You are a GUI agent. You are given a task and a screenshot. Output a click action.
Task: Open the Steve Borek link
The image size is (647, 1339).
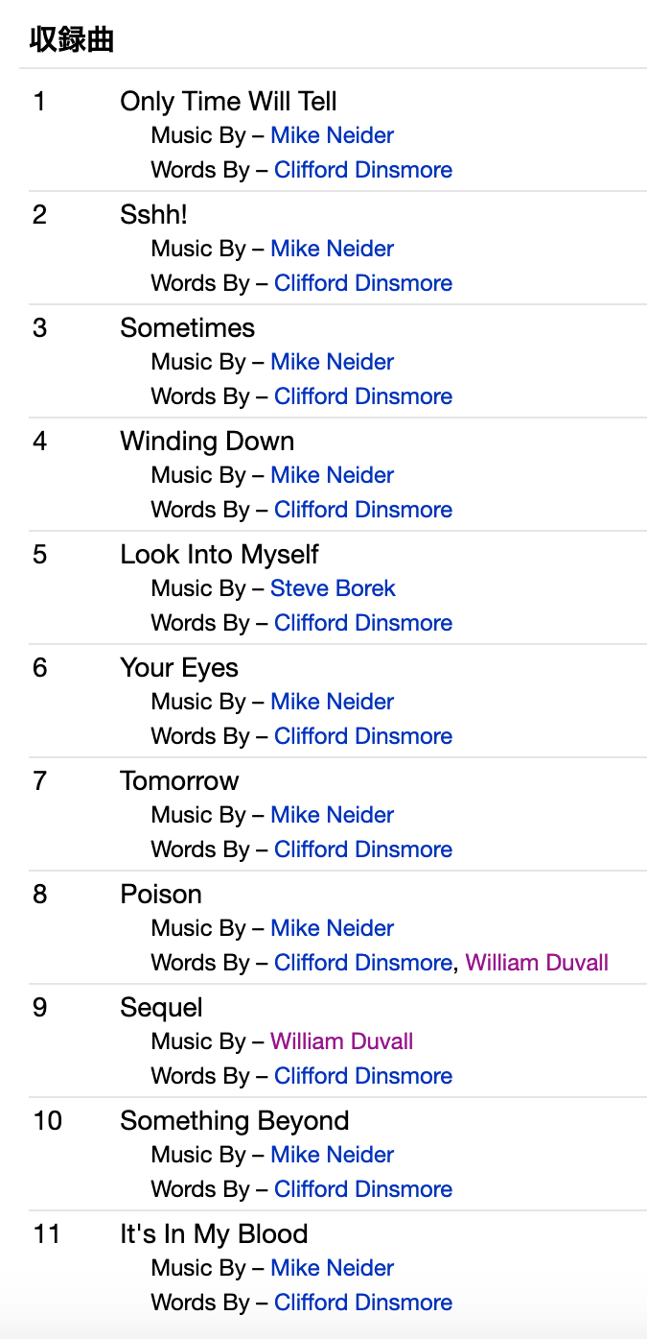tap(333, 588)
